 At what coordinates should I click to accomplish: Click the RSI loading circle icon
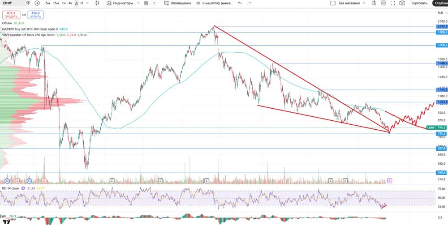23,188
